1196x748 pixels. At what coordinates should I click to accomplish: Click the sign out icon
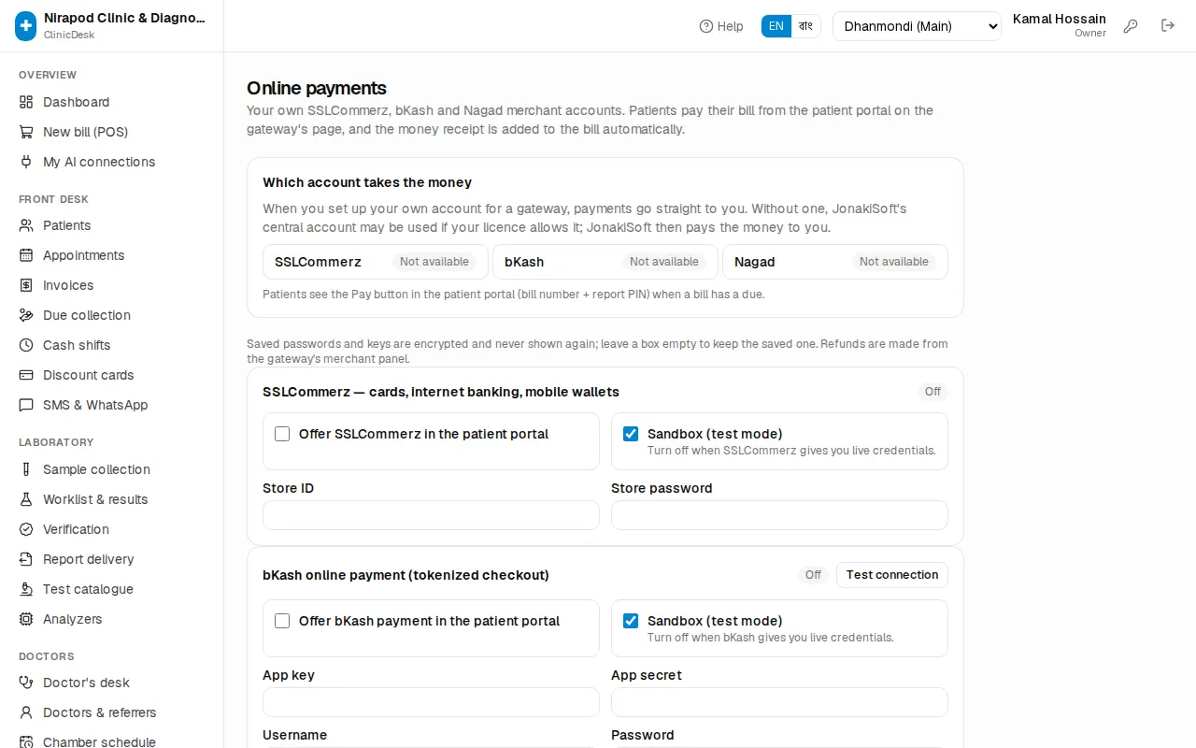click(1168, 26)
